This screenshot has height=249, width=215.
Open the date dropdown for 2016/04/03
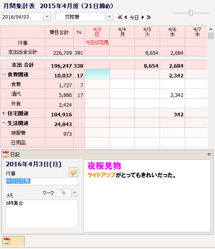[x=47, y=17]
